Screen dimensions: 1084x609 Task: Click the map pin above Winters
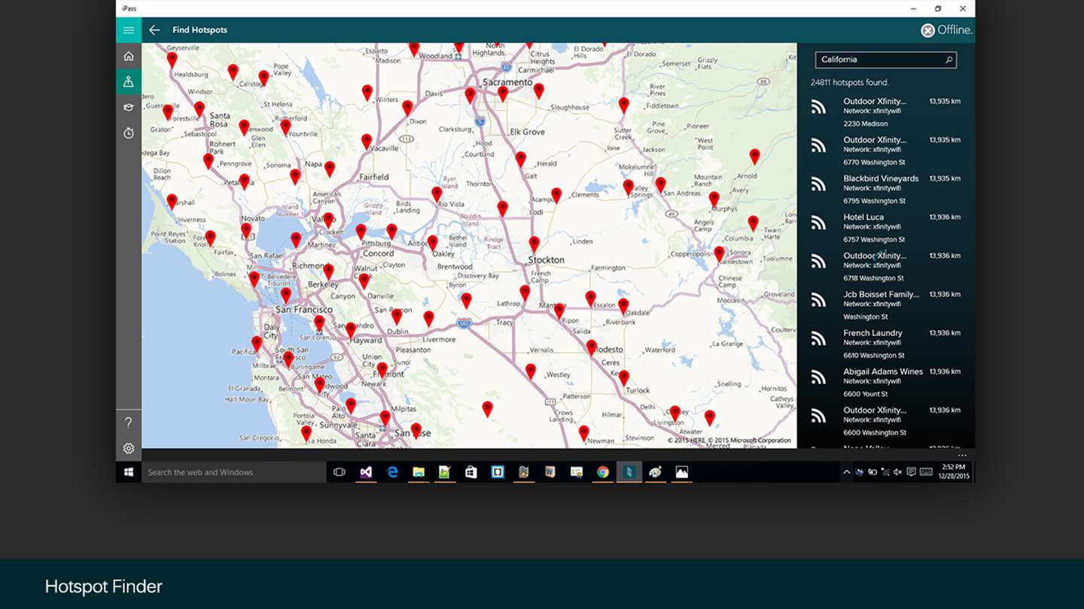(367, 92)
